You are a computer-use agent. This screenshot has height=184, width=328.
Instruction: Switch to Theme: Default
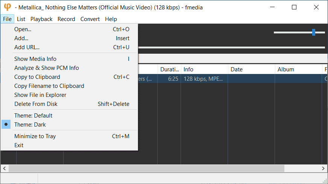coord(69,116)
